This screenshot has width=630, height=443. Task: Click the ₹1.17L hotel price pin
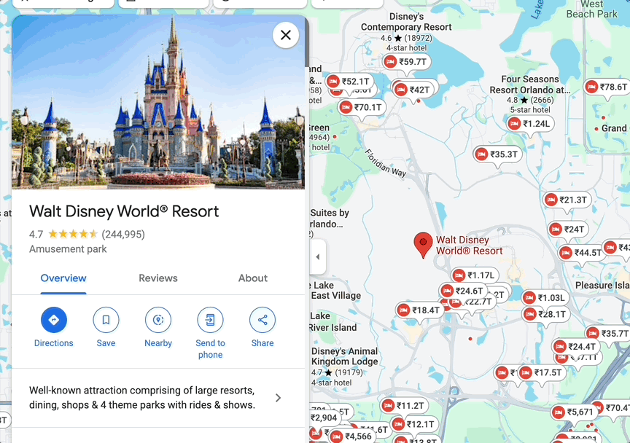pyautogui.click(x=475, y=275)
